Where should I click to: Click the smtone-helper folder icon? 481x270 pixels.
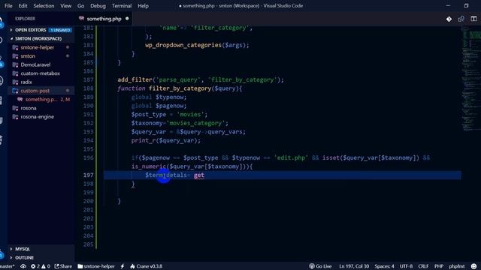[x=15, y=47]
